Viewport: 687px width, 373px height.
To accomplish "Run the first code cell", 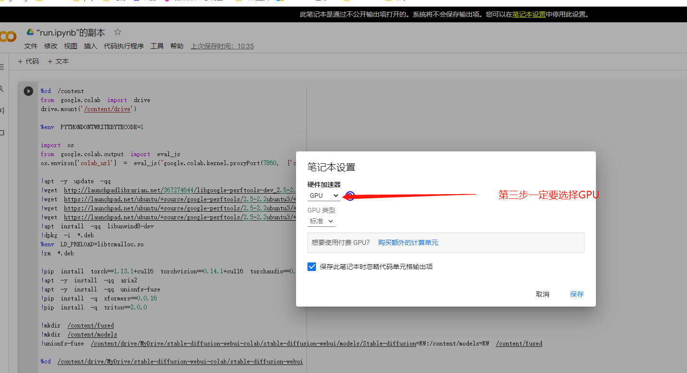I will point(28,91).
